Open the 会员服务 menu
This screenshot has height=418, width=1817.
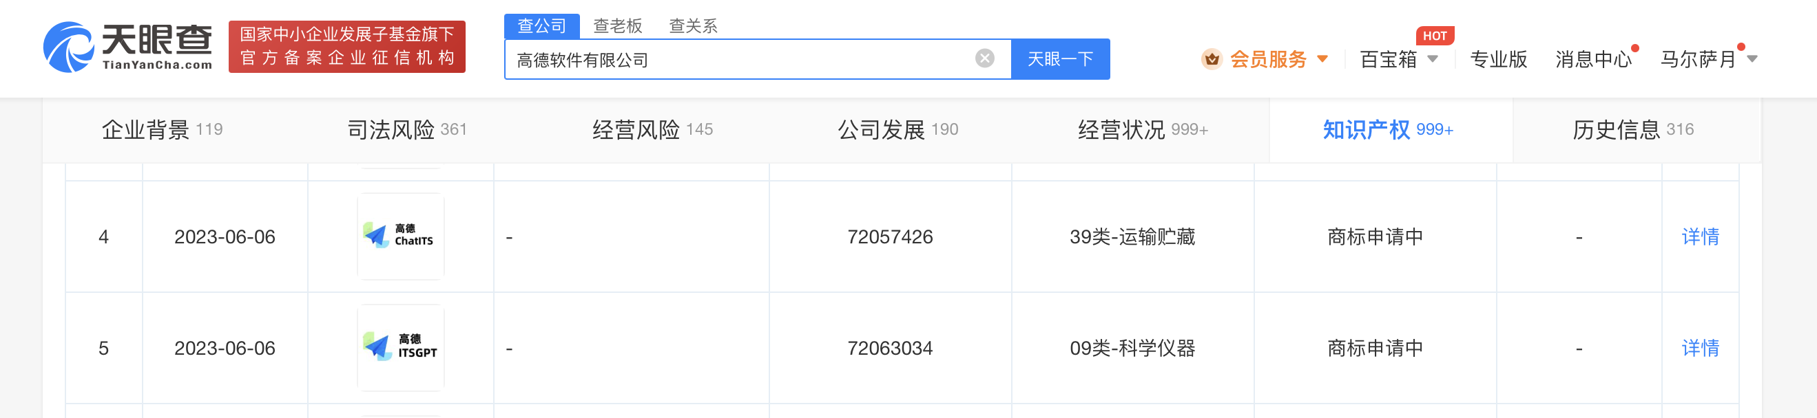(x=1267, y=59)
